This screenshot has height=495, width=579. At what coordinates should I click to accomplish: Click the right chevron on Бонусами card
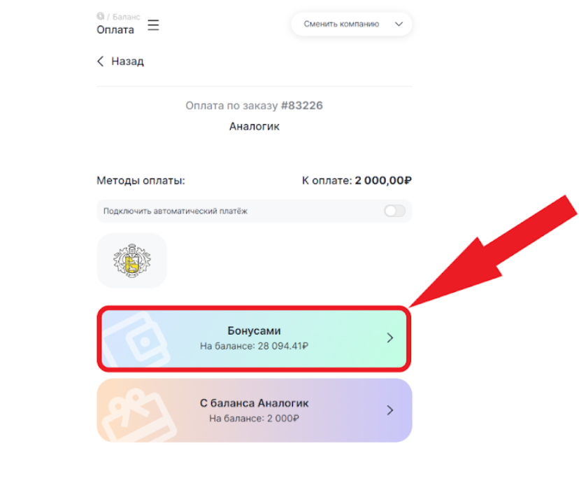pos(390,338)
